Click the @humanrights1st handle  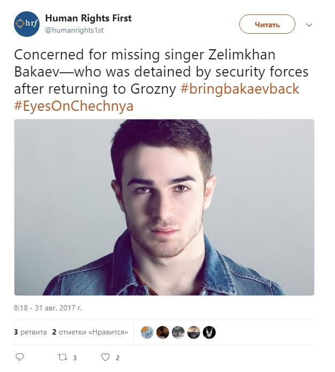coord(74,31)
